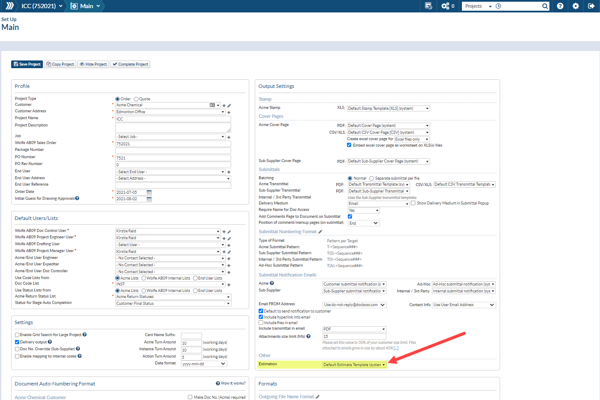Open Status for Stage Auto Completion dropdown
600x400 pixels.
coord(173,304)
